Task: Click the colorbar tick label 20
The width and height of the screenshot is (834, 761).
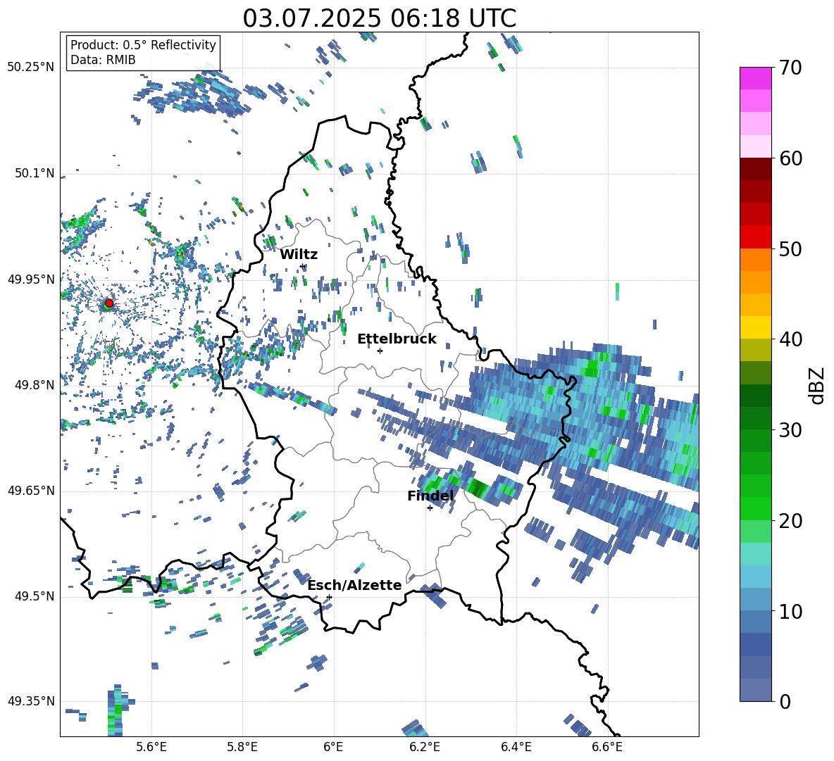Action: click(791, 521)
